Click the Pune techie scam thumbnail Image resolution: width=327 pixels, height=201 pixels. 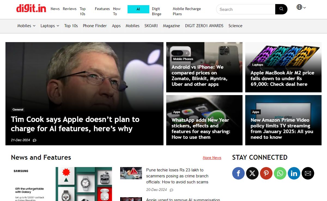131,173
